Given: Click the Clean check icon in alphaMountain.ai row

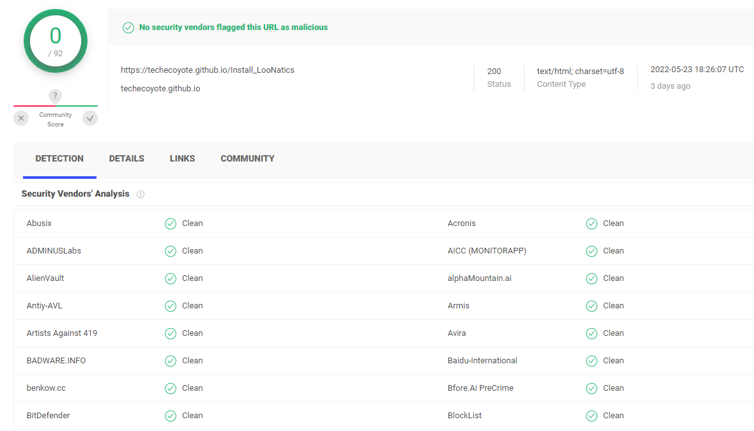Looking at the screenshot, I should (592, 278).
